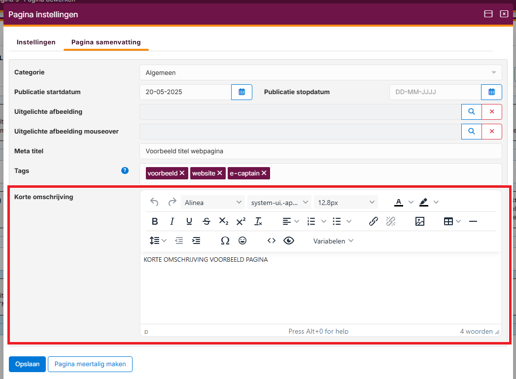This screenshot has height=379, width=516.
Task: Insert a link using the chain icon
Action: coord(374,222)
